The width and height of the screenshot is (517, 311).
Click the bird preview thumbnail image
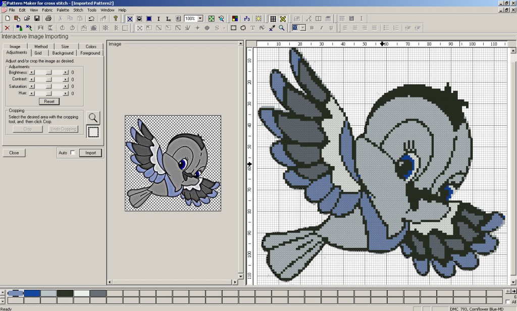click(173, 163)
